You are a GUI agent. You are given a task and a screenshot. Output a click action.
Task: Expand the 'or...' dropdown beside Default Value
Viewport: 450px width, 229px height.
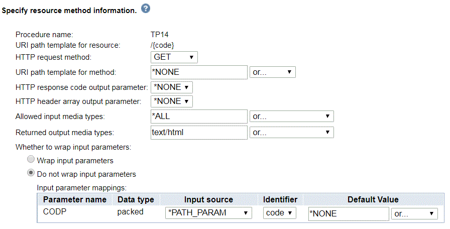click(414, 213)
